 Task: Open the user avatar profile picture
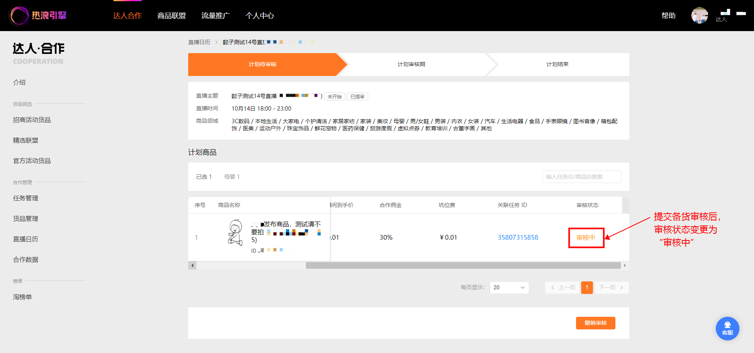click(x=700, y=16)
